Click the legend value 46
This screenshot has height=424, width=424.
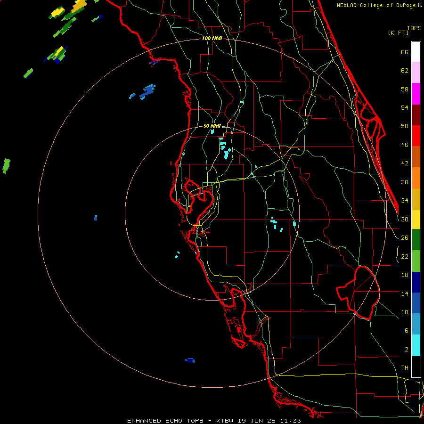point(405,145)
